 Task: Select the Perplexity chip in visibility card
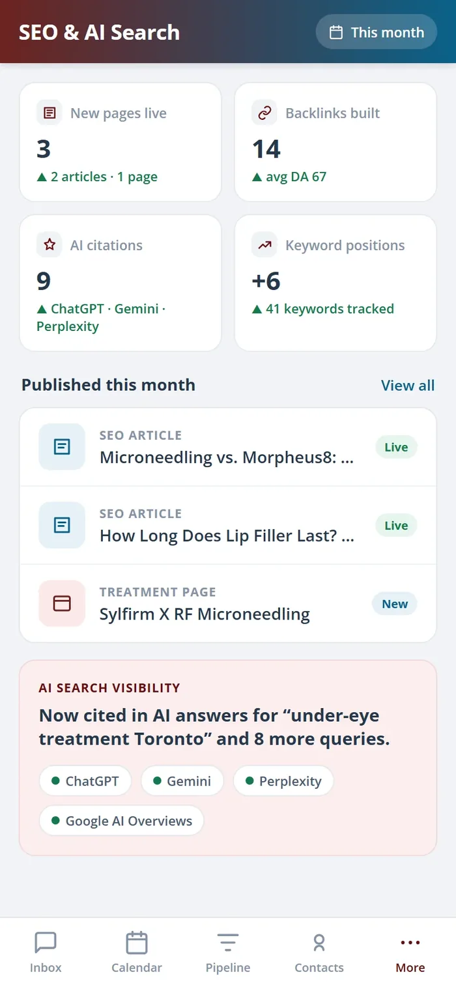click(283, 780)
